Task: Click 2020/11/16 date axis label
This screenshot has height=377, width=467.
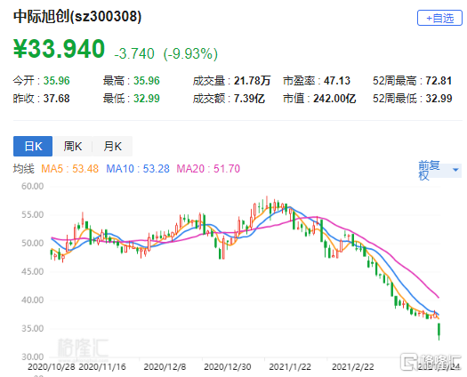Action: [102, 367]
